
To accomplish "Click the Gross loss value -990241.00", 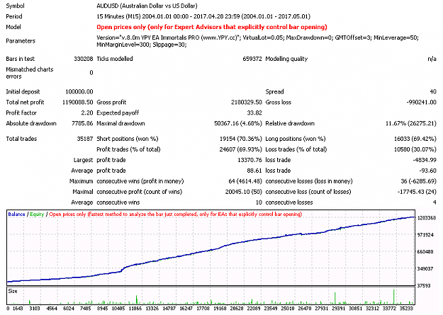I will (x=422, y=102).
